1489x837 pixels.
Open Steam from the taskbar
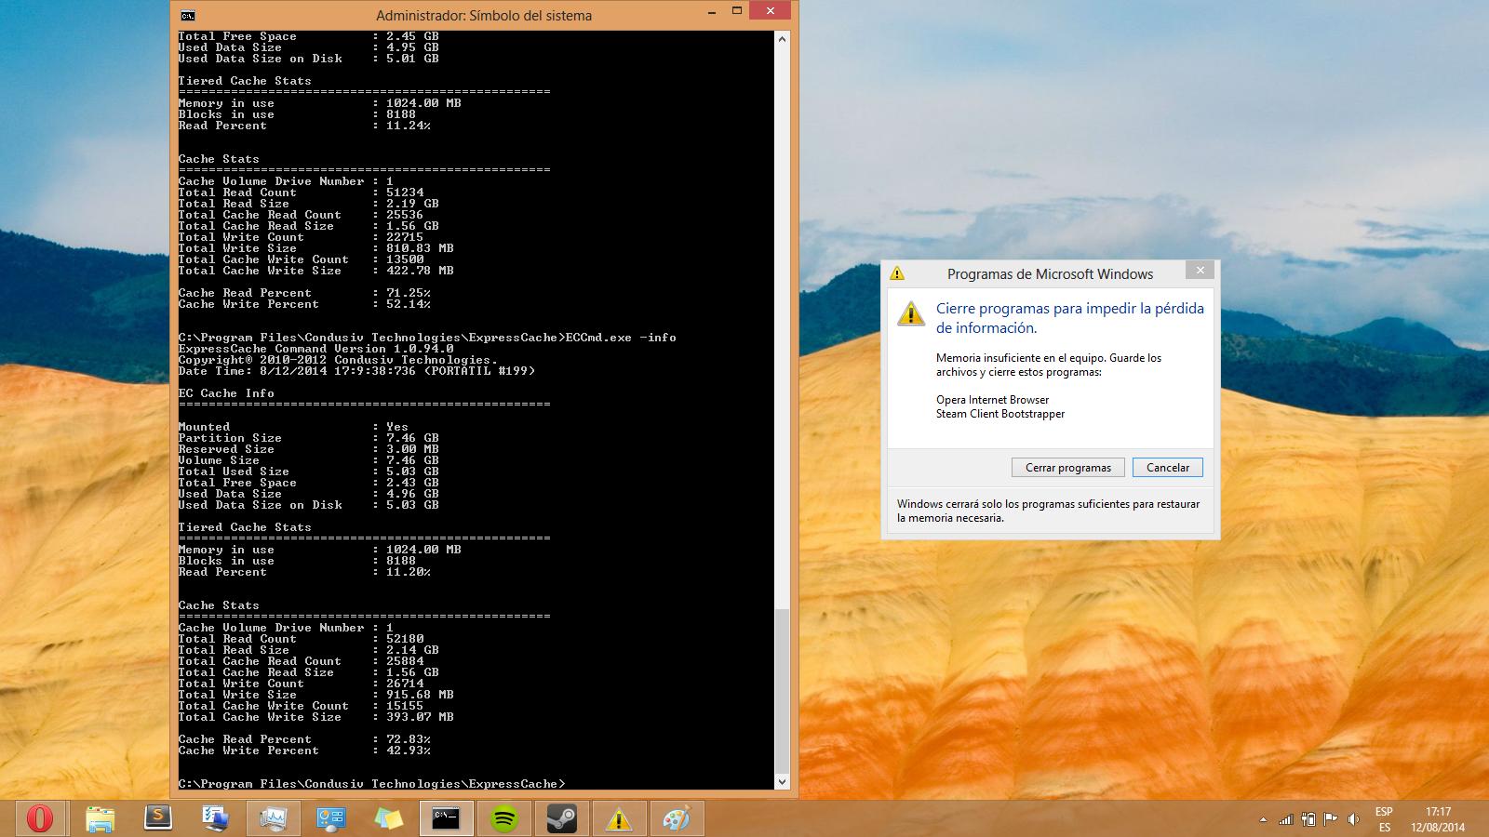point(562,818)
